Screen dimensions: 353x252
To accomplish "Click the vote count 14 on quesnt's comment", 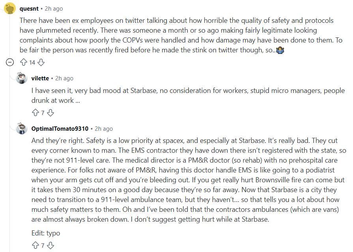I will pyautogui.click(x=33, y=62).
